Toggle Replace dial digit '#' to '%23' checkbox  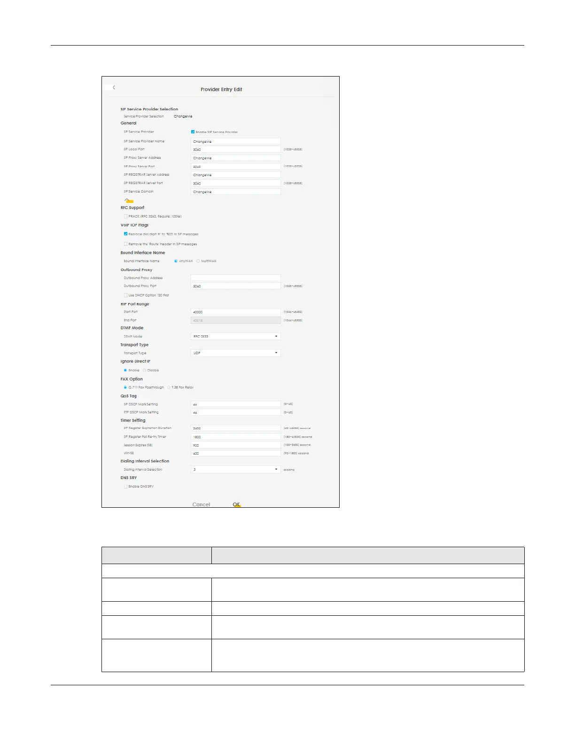(125, 234)
